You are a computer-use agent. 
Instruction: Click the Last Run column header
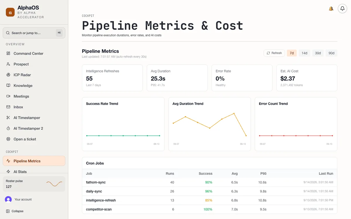click(326, 173)
